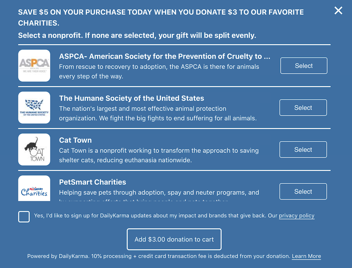Click the Cat Town shelter cats description
The height and width of the screenshot is (268, 352).
[158, 155]
